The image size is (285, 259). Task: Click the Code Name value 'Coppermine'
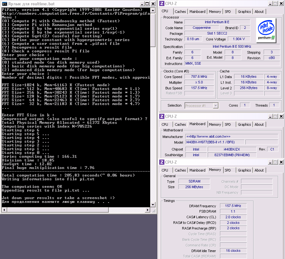[x=202, y=28]
